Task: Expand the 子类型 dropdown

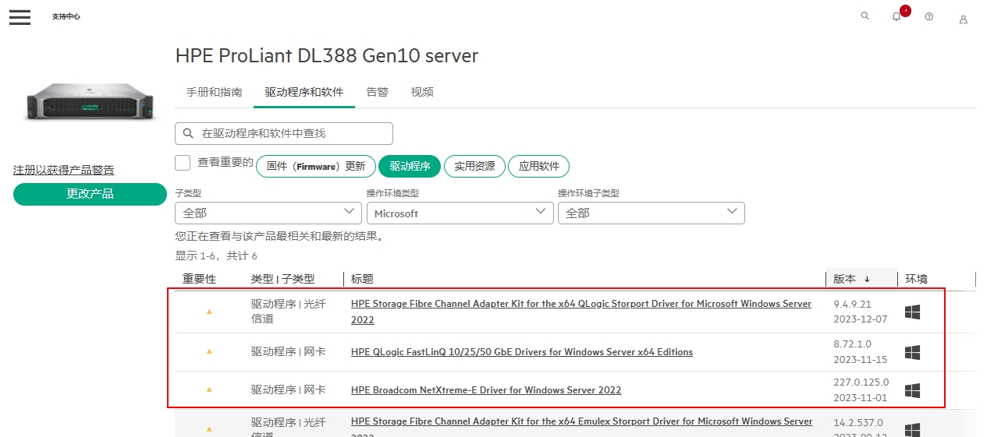Action: 268,213
